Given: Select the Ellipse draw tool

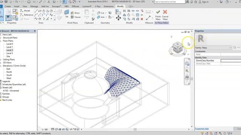Looking at the screenshot, I should pos(40,19).
